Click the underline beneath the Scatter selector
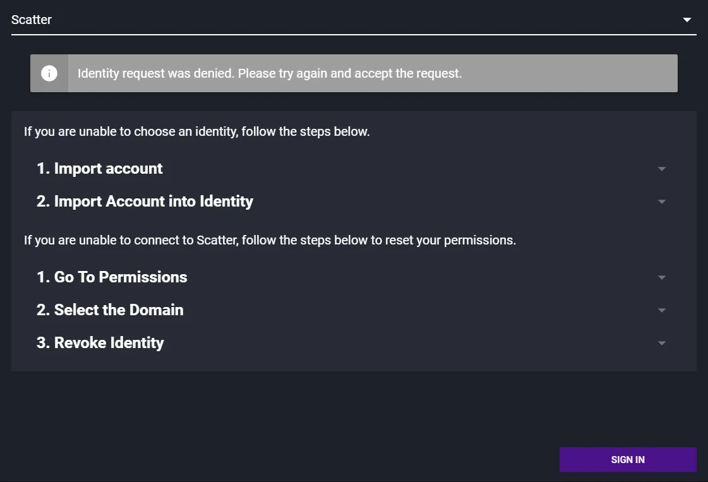Screen dimensions: 708x482 click(x=354, y=34)
